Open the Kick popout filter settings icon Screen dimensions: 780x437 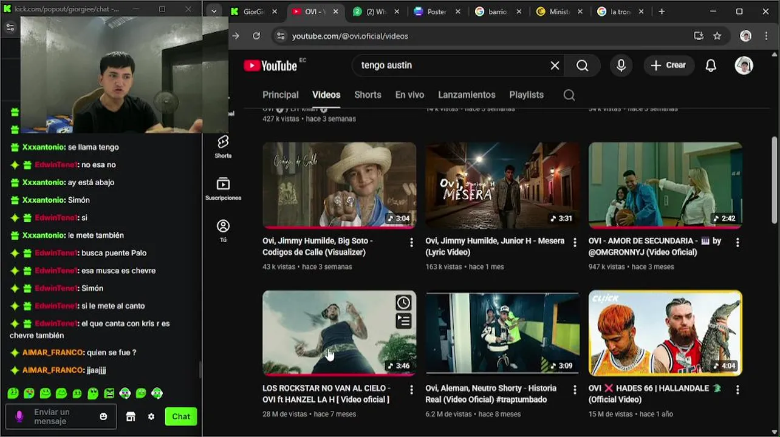point(10,27)
